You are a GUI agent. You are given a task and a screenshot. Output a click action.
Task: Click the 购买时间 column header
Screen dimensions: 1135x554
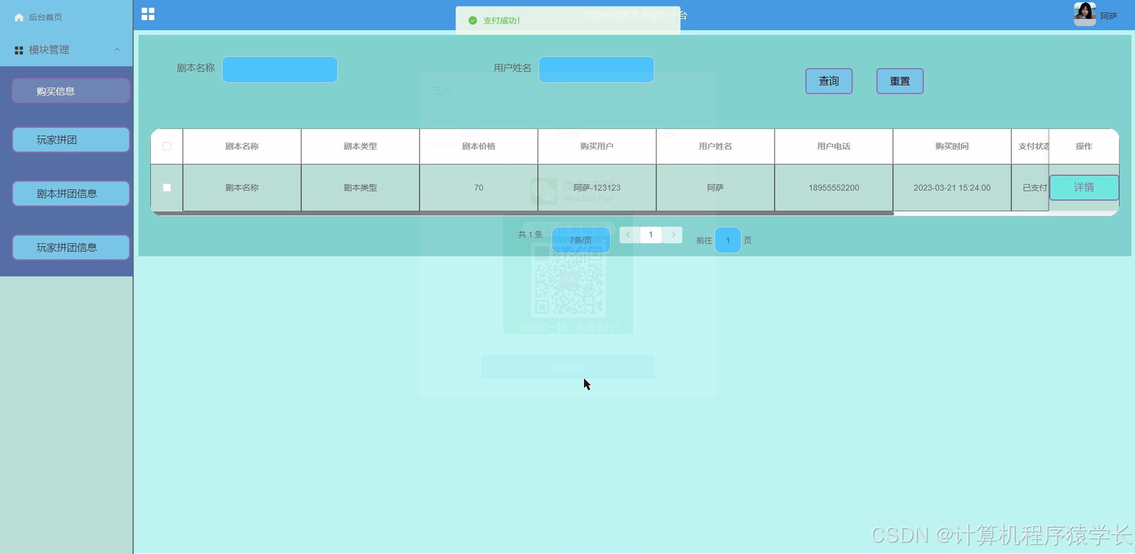coord(952,146)
